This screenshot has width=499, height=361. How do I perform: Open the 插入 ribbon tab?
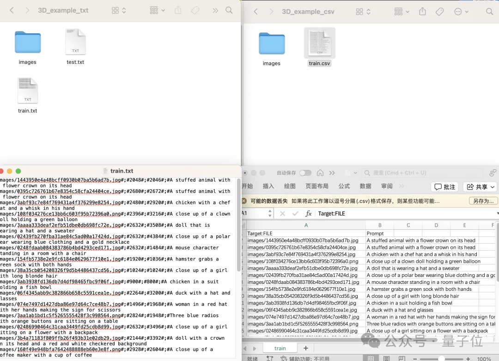(268, 186)
